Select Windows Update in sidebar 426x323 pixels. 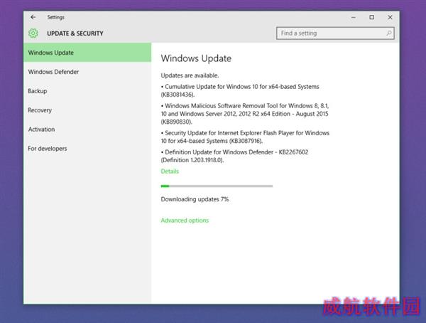click(87, 53)
